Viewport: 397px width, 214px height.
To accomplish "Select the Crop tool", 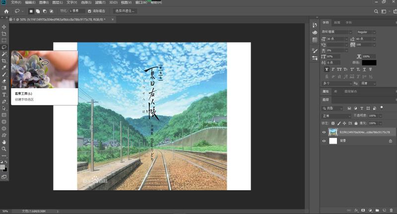I will click(4, 61).
